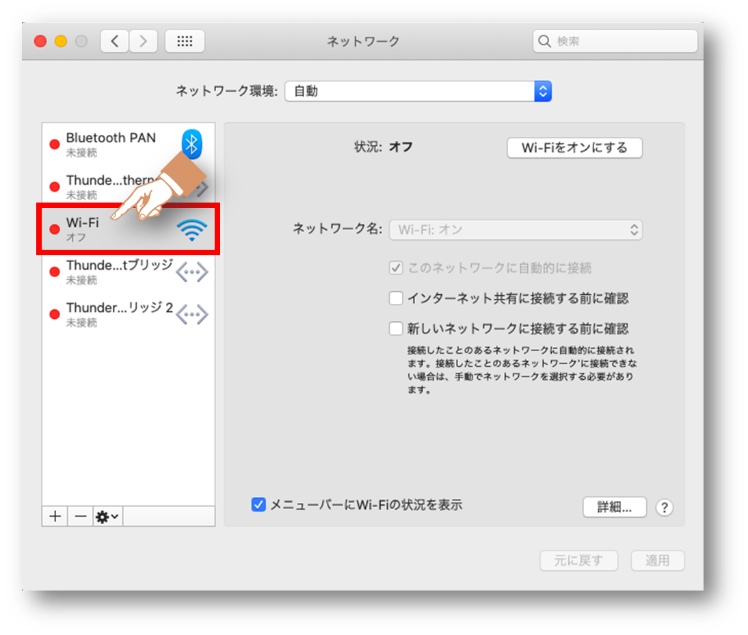Open the gear action menu

(107, 517)
